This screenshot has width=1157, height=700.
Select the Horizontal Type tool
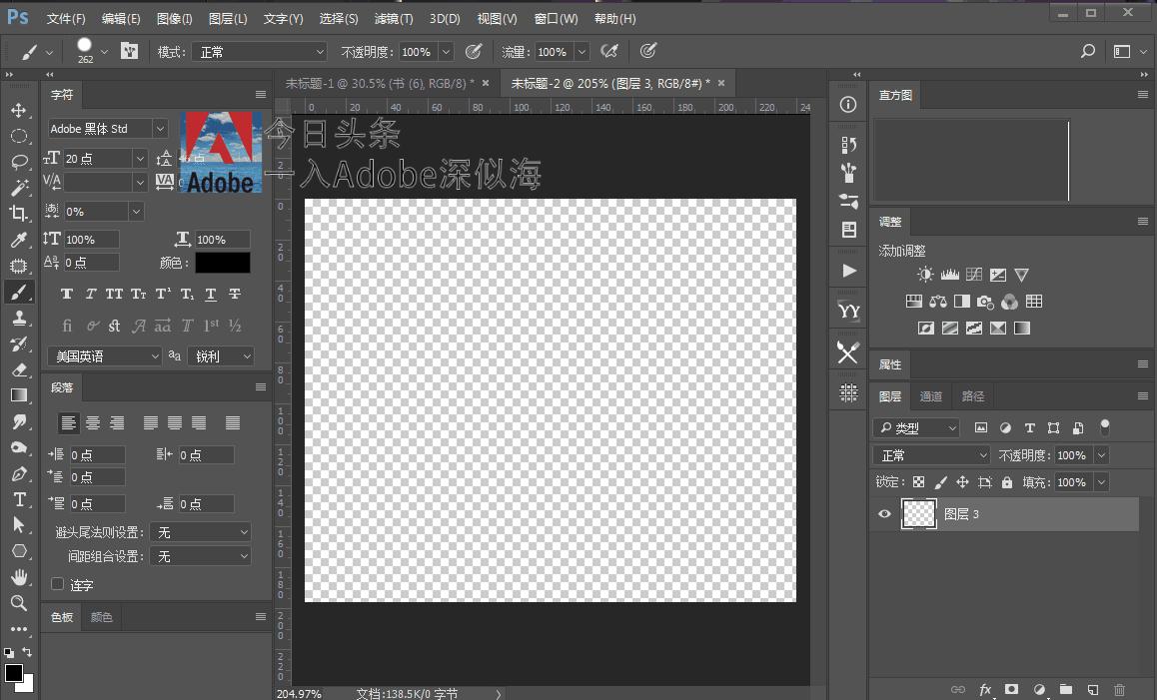point(18,499)
